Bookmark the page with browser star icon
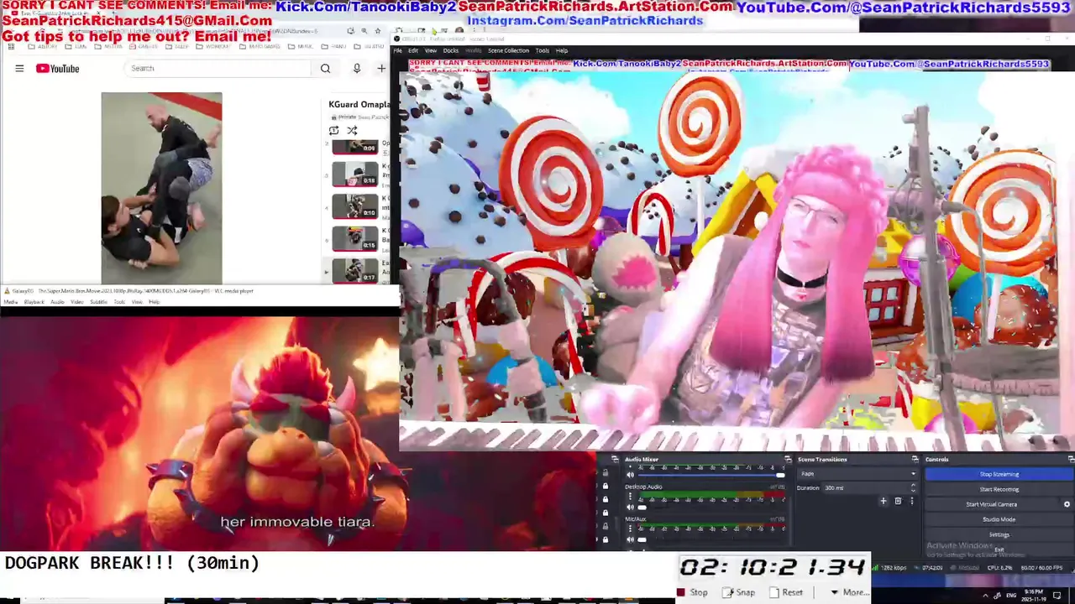Screen dimensions: 1075x604 [x=378, y=31]
